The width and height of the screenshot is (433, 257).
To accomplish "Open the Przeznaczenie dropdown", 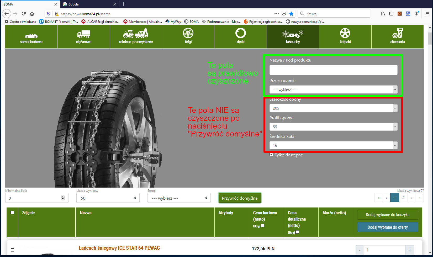I will tap(333, 90).
